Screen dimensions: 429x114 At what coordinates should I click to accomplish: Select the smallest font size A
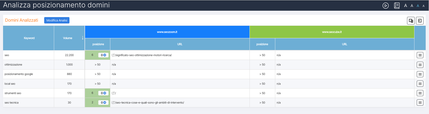(x=423, y=6)
